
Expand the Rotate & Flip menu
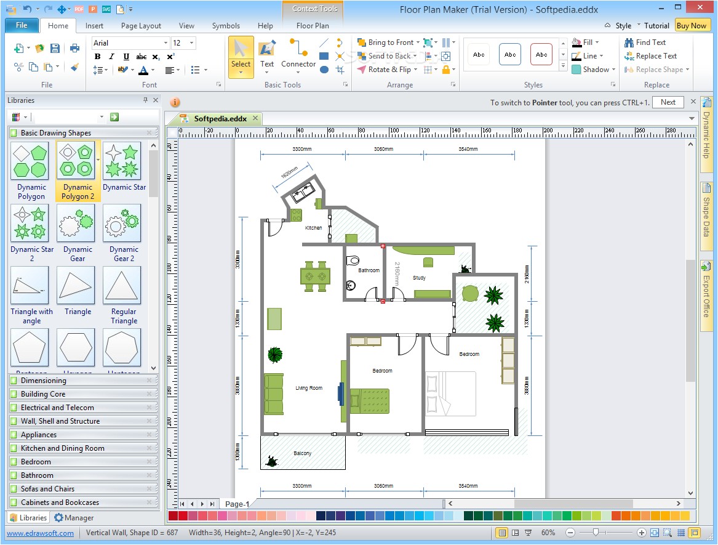click(415, 69)
